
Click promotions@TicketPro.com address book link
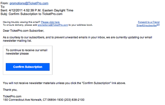point(53,25)
